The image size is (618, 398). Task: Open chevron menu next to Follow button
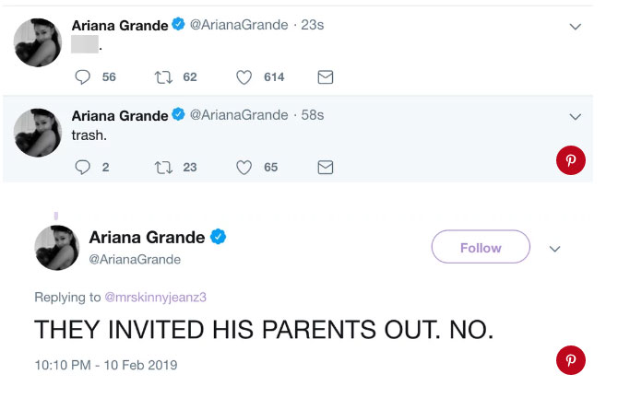pos(555,248)
